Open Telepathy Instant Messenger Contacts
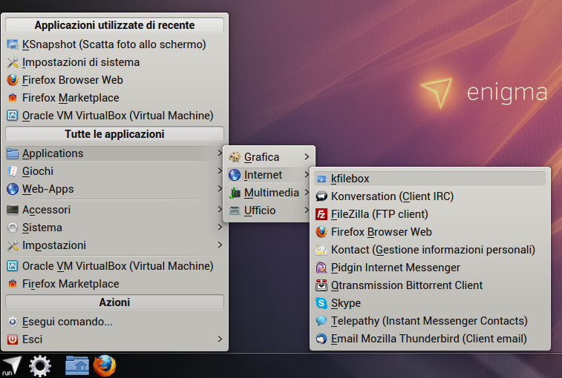 point(430,321)
